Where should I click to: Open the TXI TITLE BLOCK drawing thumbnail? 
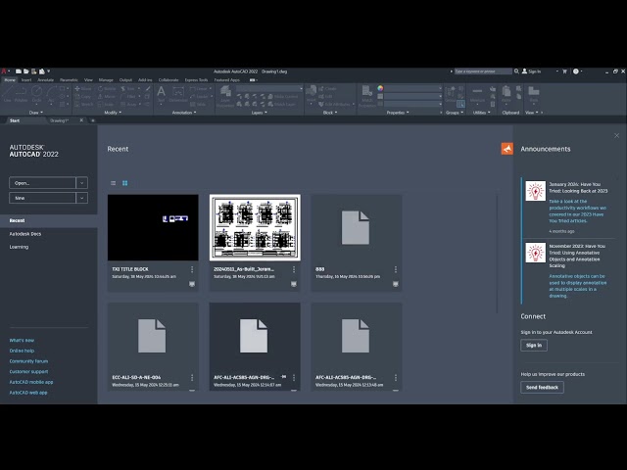pos(153,227)
